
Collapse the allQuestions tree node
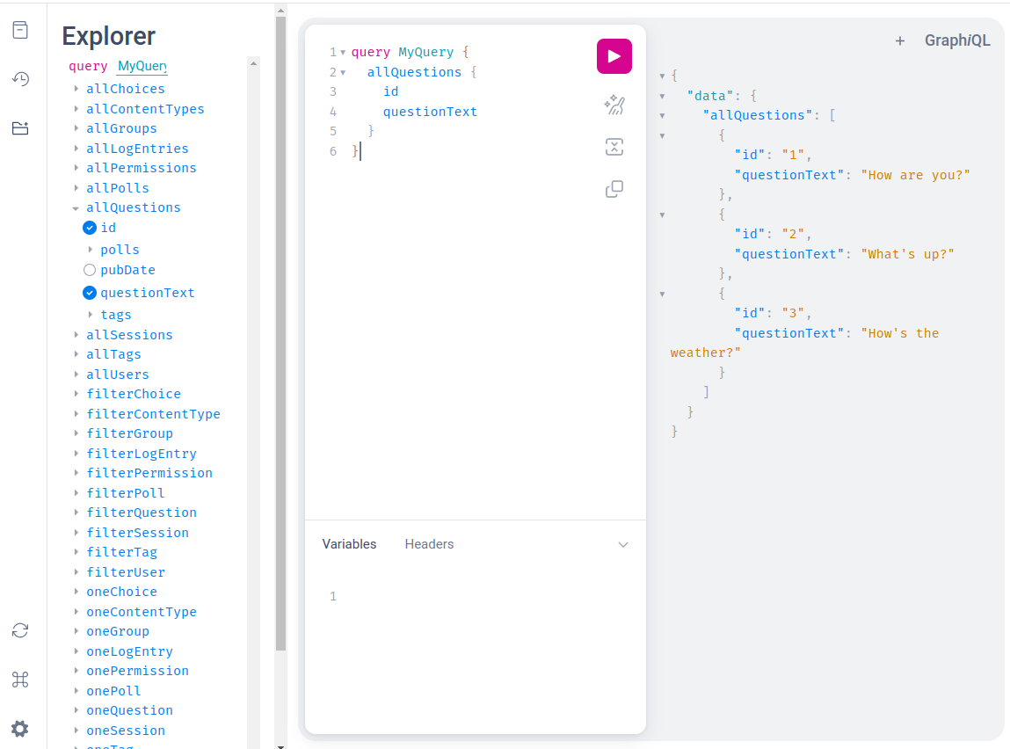[76, 208]
